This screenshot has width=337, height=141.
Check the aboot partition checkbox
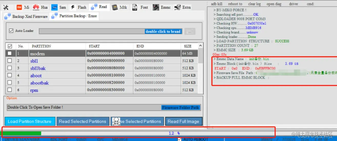click(9, 75)
